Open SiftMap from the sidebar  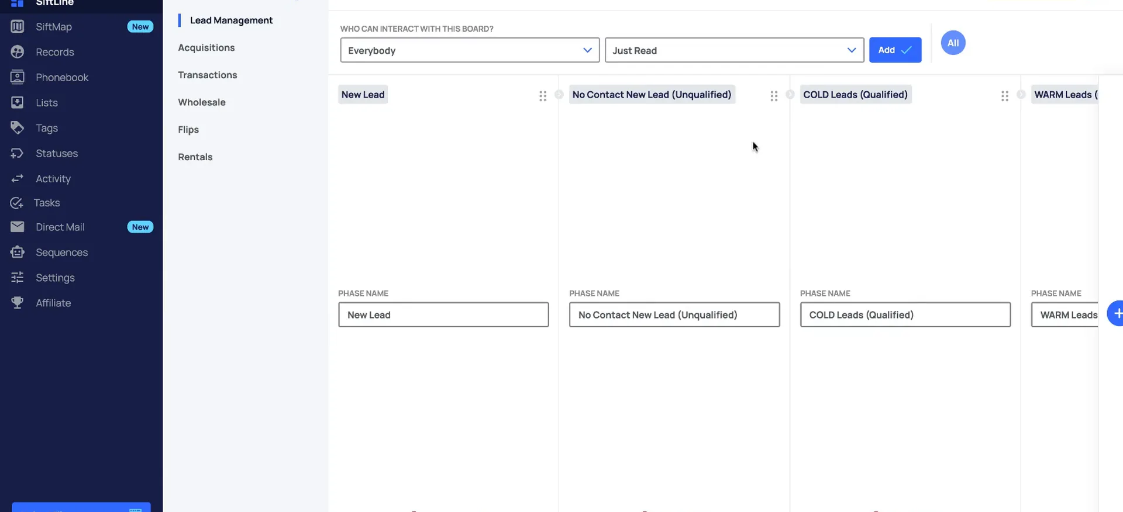point(53,26)
